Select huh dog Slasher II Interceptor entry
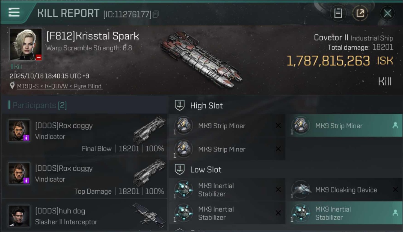This screenshot has width=403, height=232. [x=84, y=216]
